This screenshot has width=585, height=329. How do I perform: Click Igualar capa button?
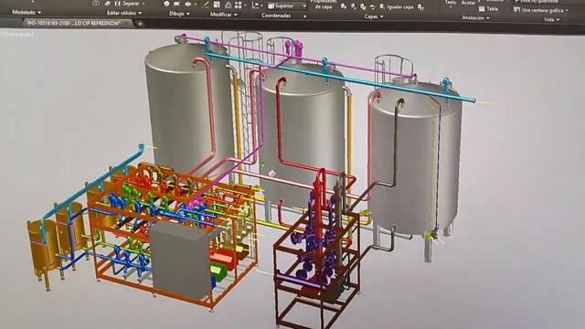pos(397,6)
